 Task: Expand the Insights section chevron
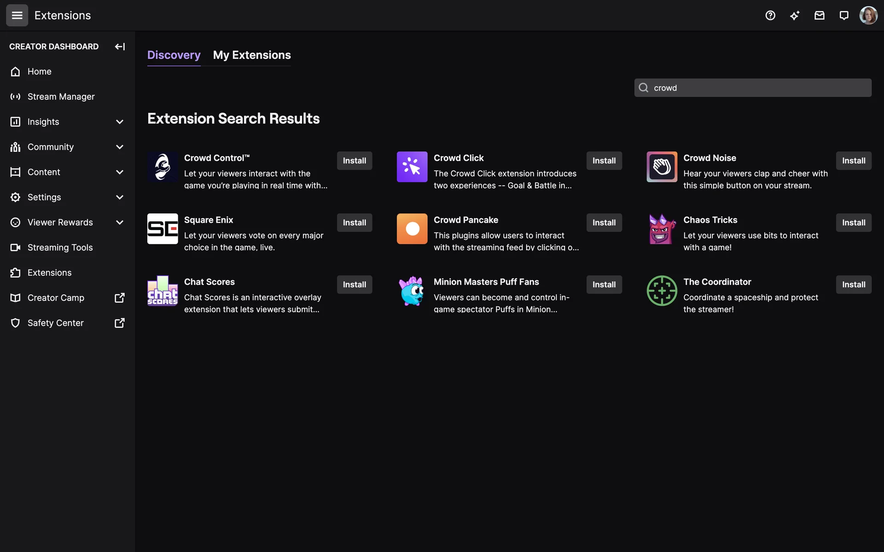tap(120, 122)
